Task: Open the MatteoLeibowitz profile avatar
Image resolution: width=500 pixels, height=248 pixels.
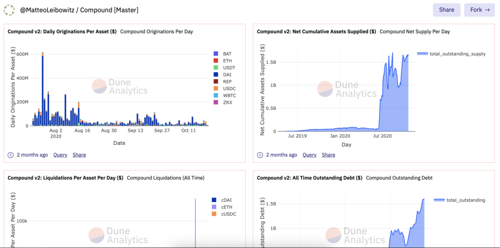Action: 9,10
